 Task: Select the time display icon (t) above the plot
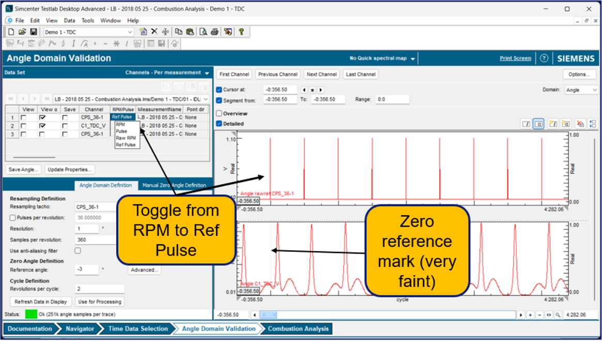click(527, 124)
